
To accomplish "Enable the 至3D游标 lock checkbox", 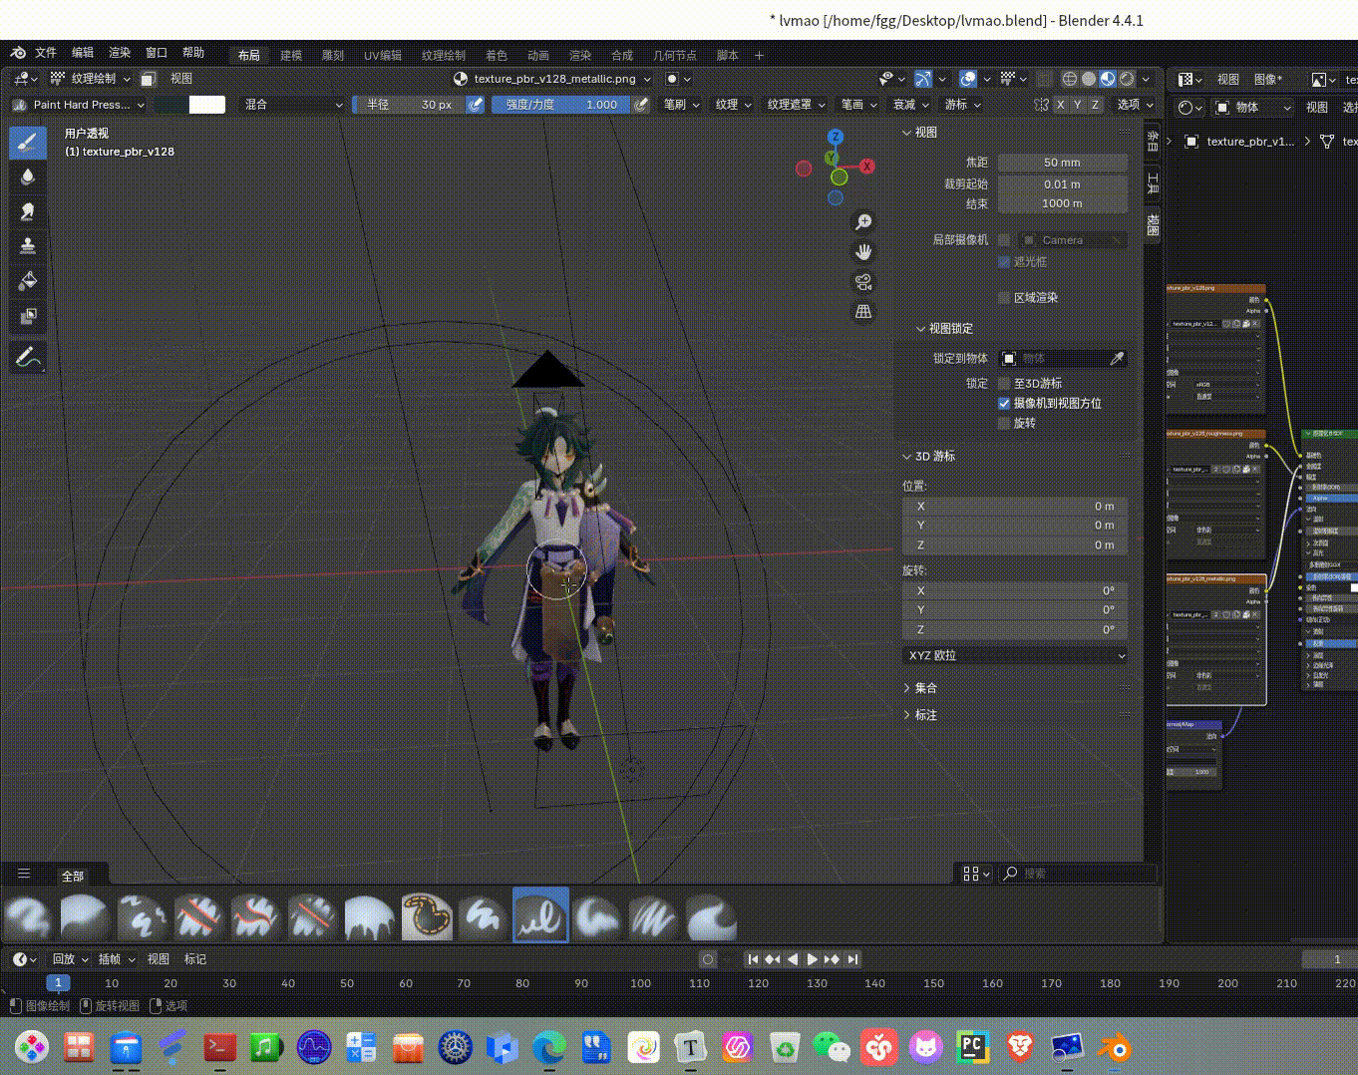I will pyautogui.click(x=1004, y=384).
